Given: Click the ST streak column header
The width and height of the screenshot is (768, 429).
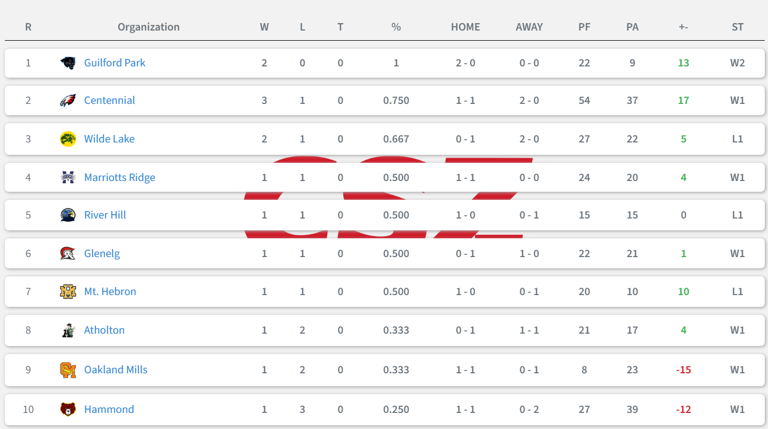Looking at the screenshot, I should tap(737, 27).
